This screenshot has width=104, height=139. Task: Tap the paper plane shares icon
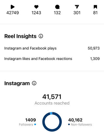(77, 7)
